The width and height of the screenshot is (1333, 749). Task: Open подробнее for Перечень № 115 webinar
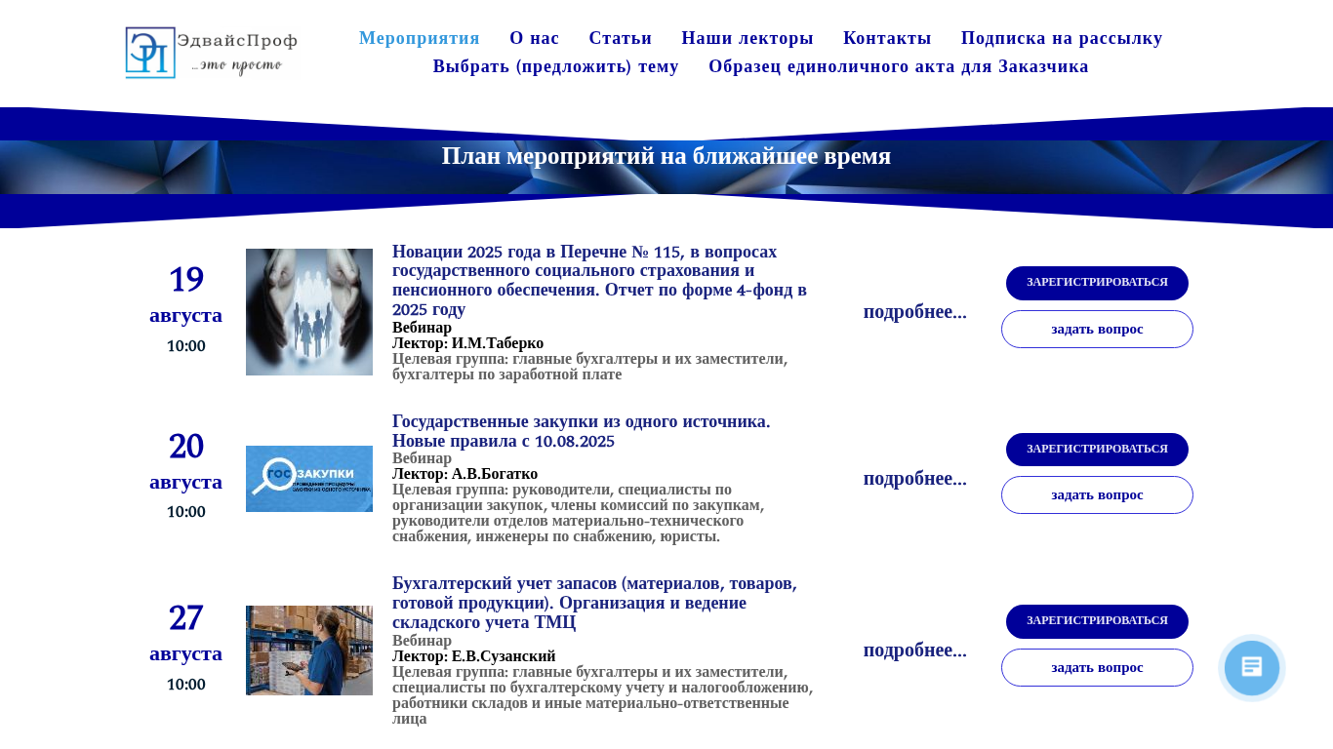tap(915, 312)
